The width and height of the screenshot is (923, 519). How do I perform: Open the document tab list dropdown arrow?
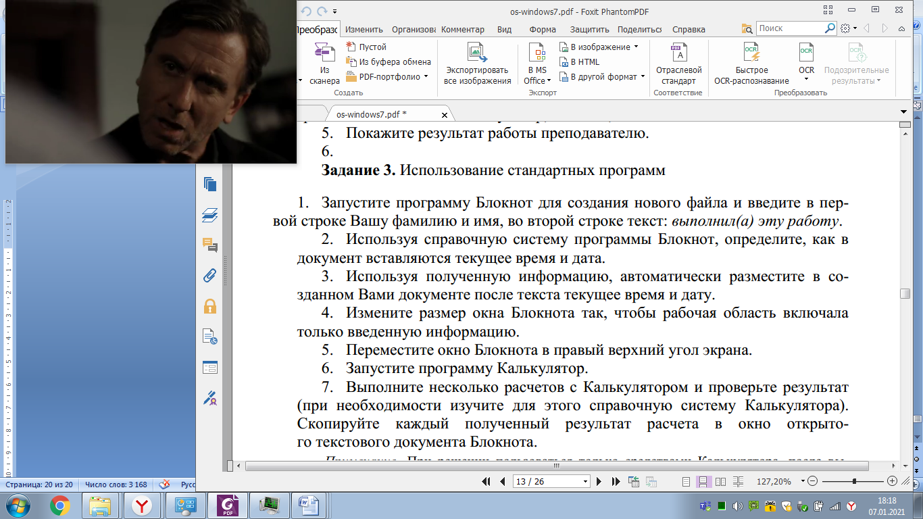904,112
